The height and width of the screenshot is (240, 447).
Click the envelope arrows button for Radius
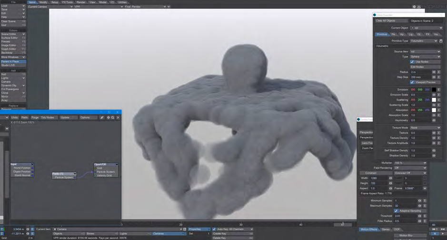pyautogui.click(x=434, y=72)
